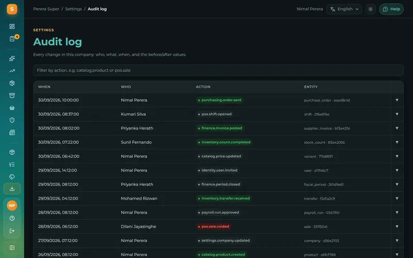Click the ENTITY column header
The width and height of the screenshot is (413, 258).
point(311,87)
